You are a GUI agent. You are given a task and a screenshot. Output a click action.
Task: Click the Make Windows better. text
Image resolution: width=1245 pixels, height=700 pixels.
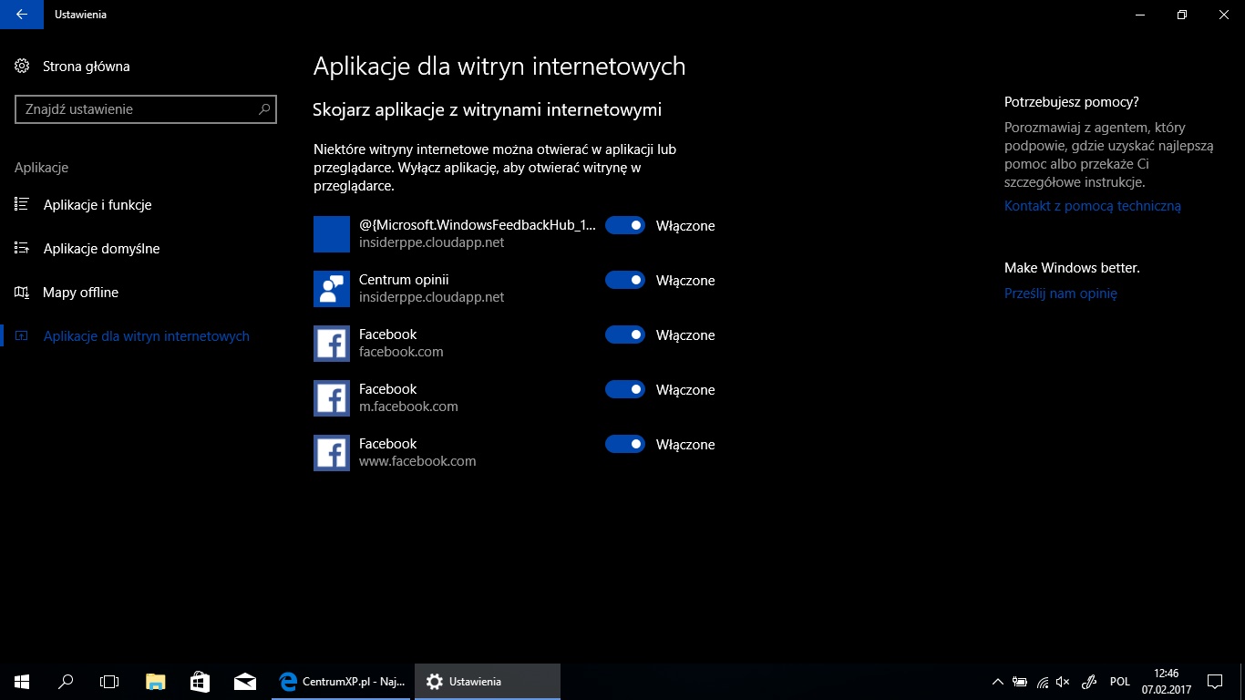coord(1072,268)
